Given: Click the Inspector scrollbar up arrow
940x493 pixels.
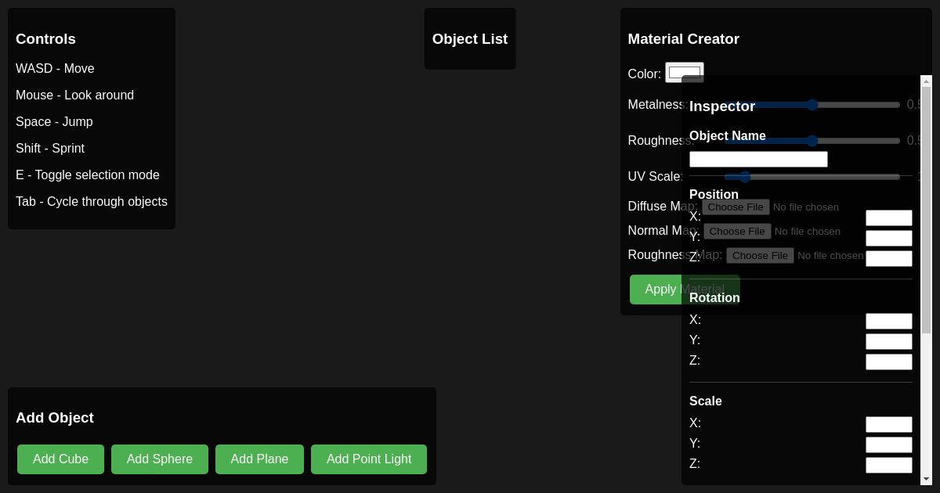Looking at the screenshot, I should (x=926, y=81).
